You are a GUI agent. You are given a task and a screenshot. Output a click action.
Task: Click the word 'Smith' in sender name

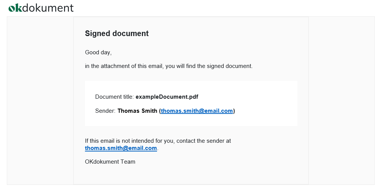[149, 111]
